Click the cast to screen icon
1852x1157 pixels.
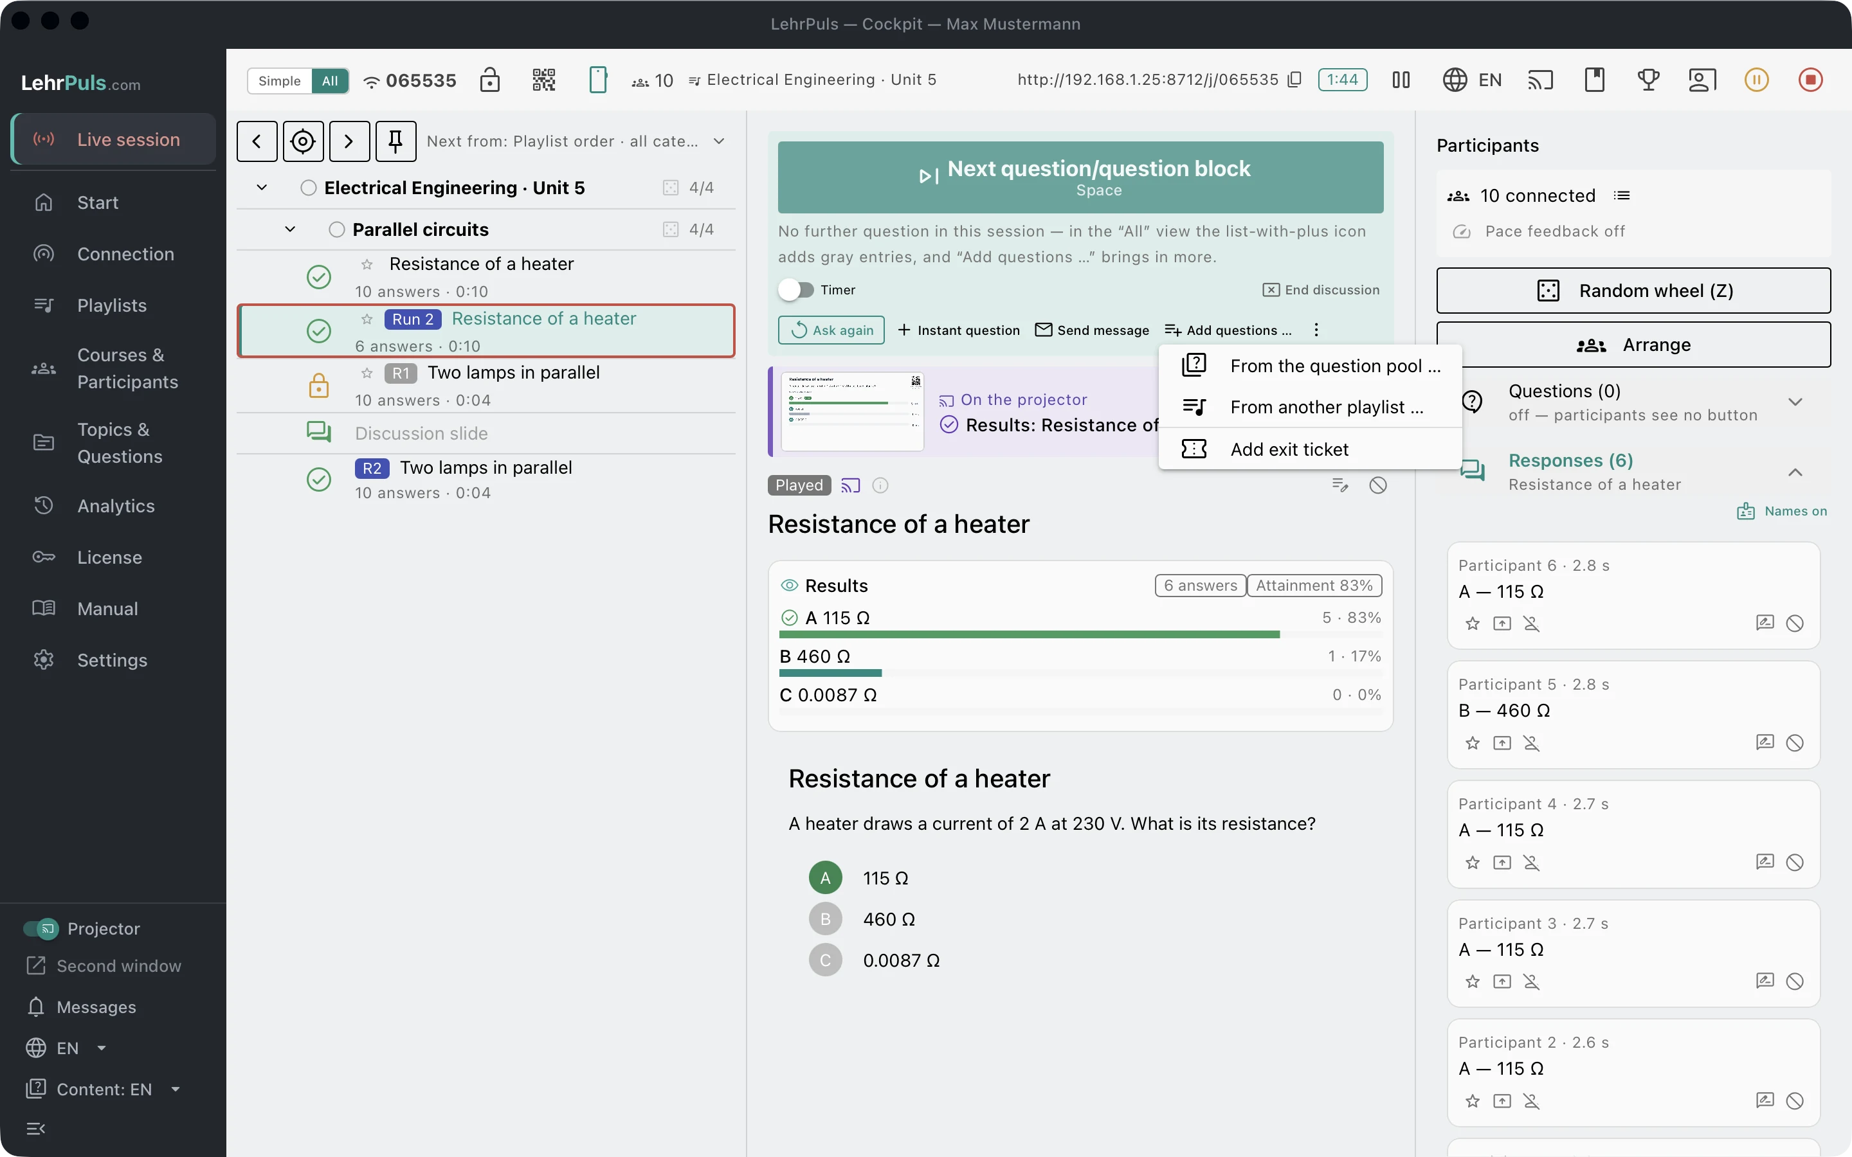point(1541,80)
